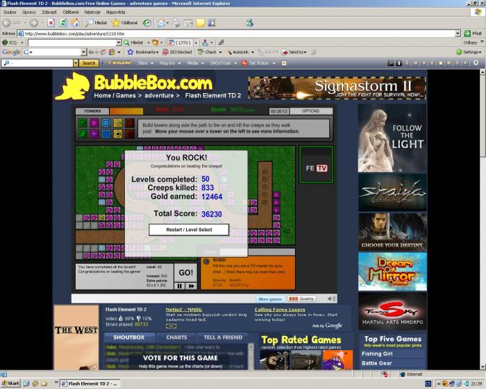This screenshot has width=486, height=389.
Task: Go to the browser Home page icon
Action: coord(75,23)
